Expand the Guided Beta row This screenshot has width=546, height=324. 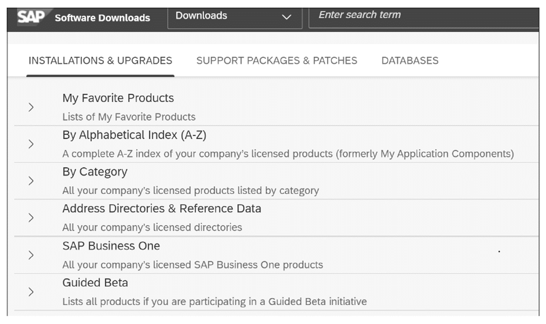click(x=30, y=291)
